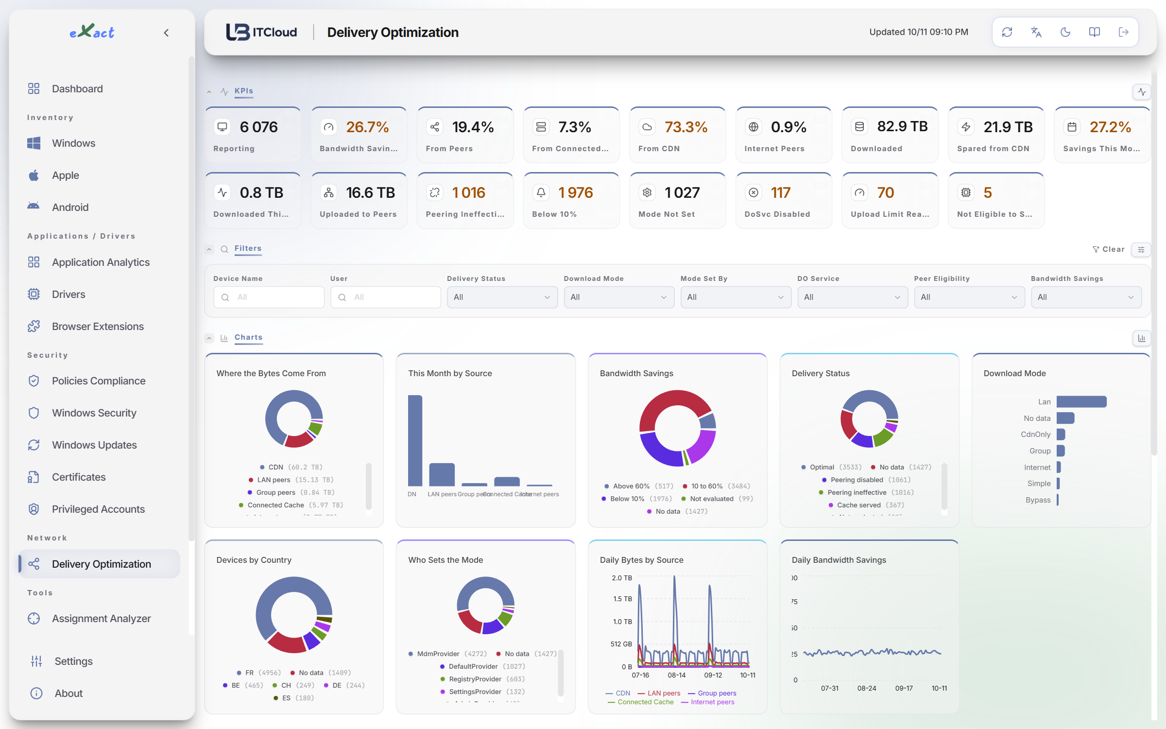Screen dimensions: 1166x729
Task: Toggle Optimal legend in Delivery Status chart
Action: 831,467
